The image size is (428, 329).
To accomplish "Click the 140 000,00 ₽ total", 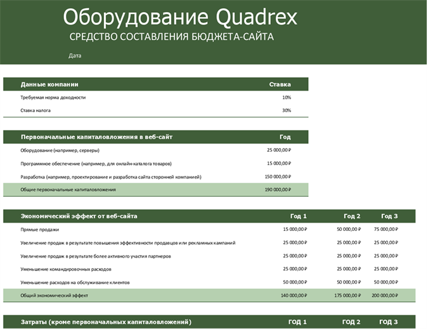I will click(294, 295).
